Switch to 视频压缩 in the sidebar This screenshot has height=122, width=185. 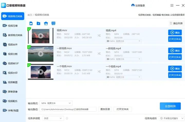pos(13,26)
